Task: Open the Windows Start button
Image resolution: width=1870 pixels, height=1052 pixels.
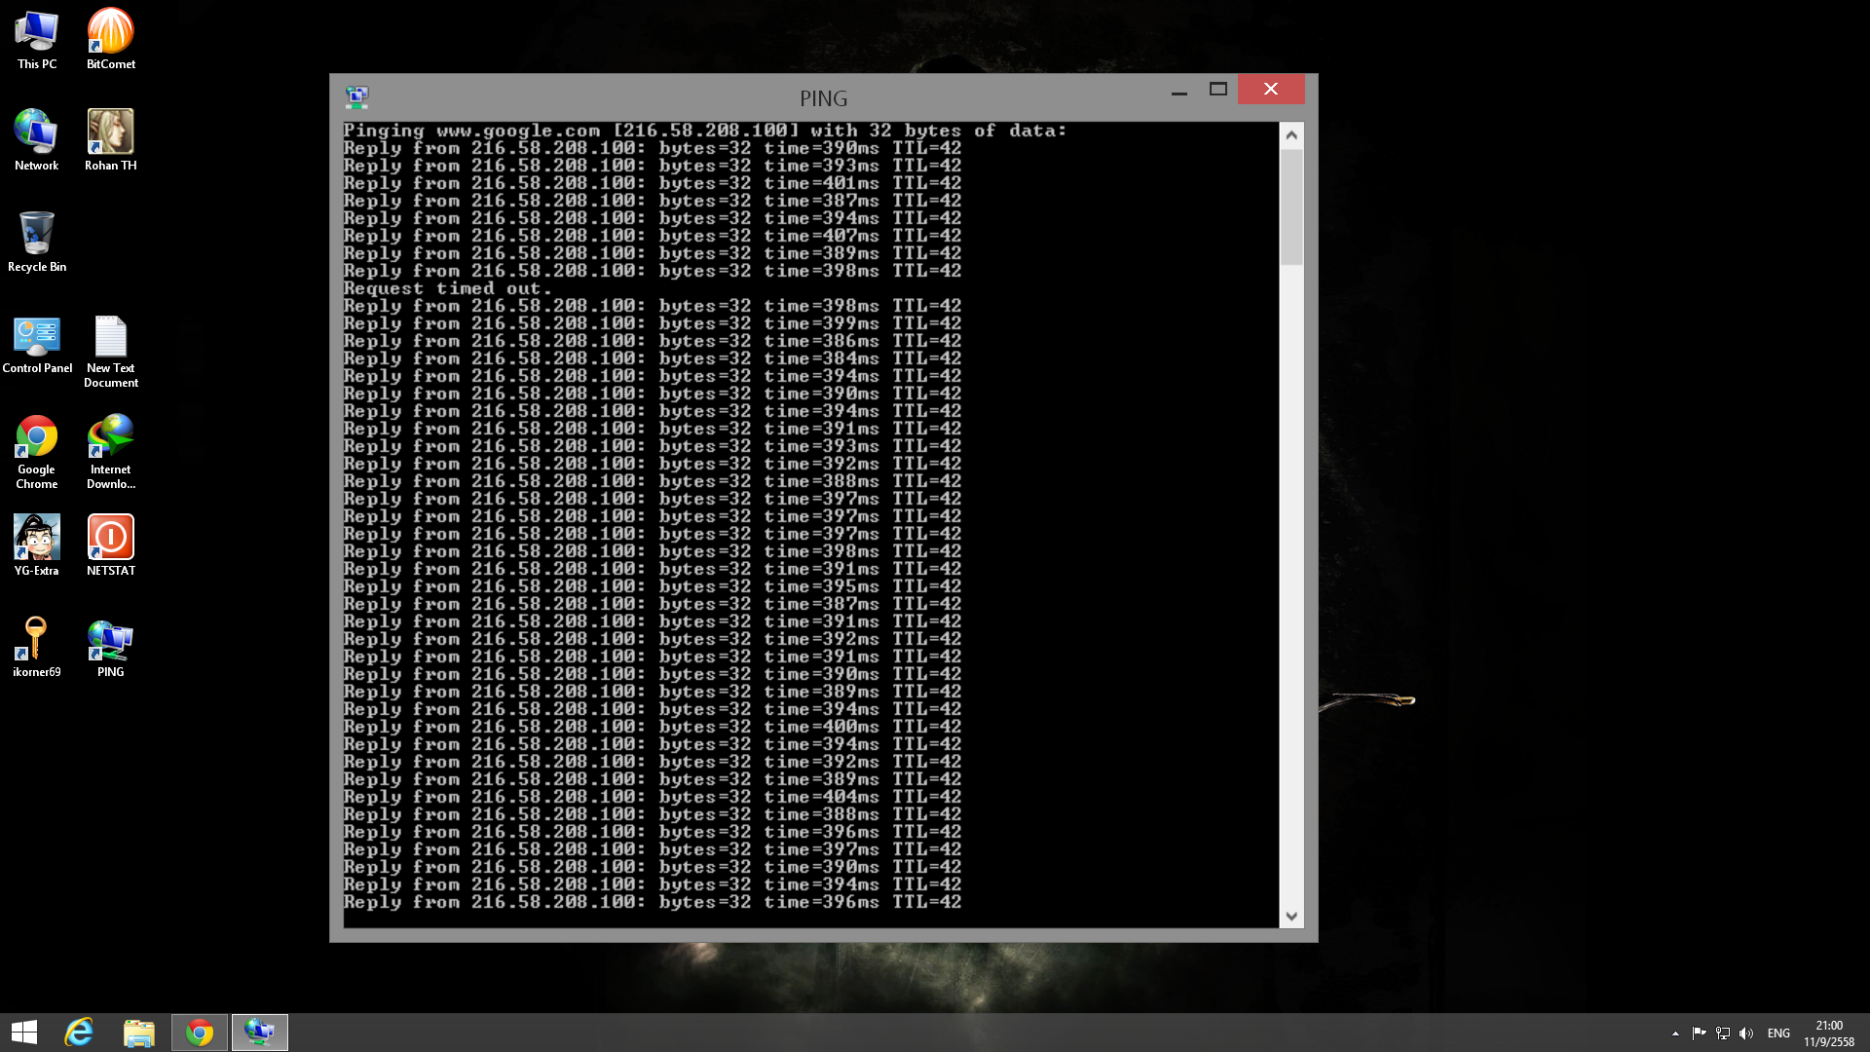Action: pyautogui.click(x=24, y=1033)
